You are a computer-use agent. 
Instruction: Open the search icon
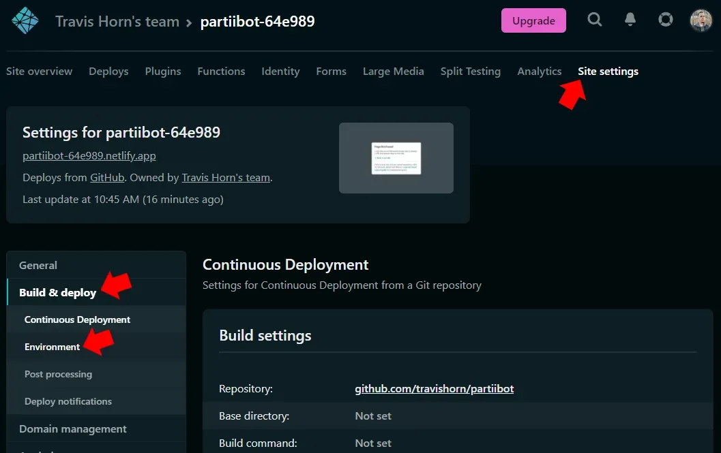click(x=594, y=20)
